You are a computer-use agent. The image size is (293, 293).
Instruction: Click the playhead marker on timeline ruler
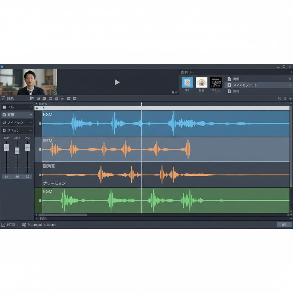[x=141, y=103]
